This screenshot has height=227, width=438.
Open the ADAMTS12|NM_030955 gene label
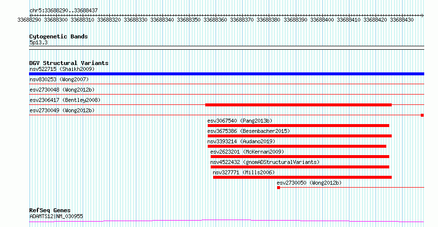[56, 216]
